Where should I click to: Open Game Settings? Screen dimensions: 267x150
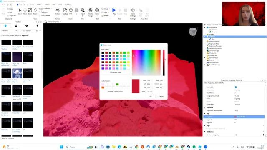pyautogui.click(x=133, y=12)
